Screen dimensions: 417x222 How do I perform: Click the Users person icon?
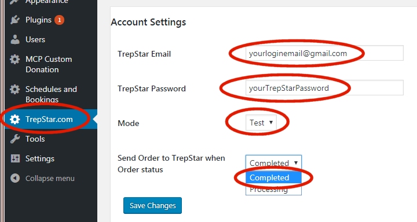15,39
